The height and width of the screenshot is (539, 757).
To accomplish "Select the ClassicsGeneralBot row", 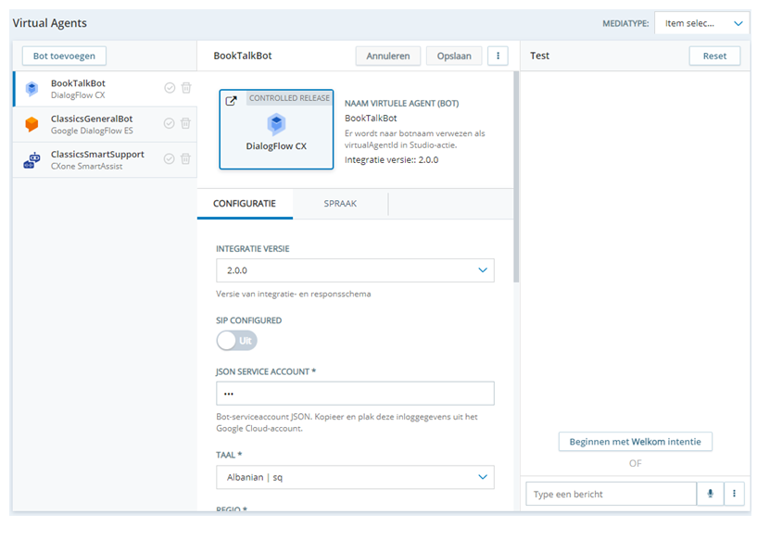I will click(105, 124).
